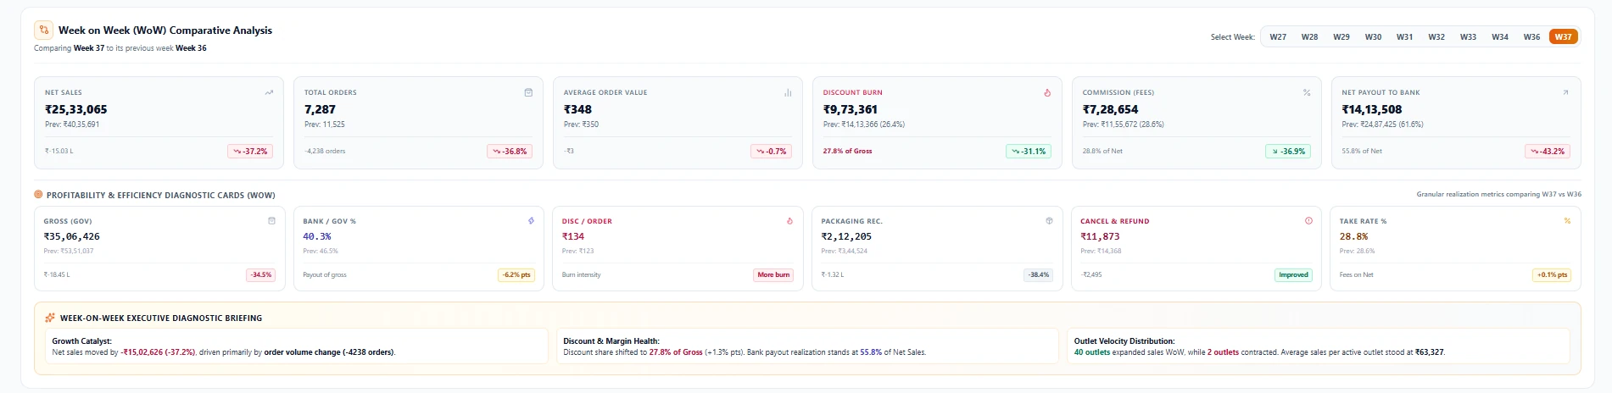The image size is (1612, 393).
Task: Click the bolt icon on Bank / GOV % card
Action: (531, 220)
